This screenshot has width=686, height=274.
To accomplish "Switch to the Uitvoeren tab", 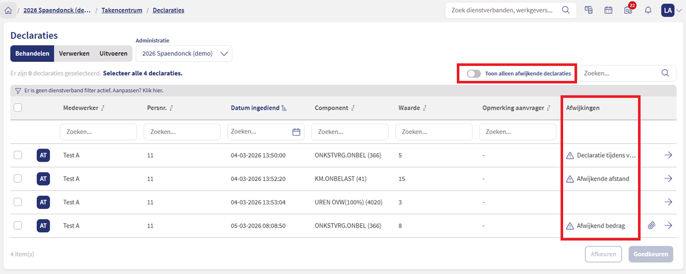I will 113,54.
